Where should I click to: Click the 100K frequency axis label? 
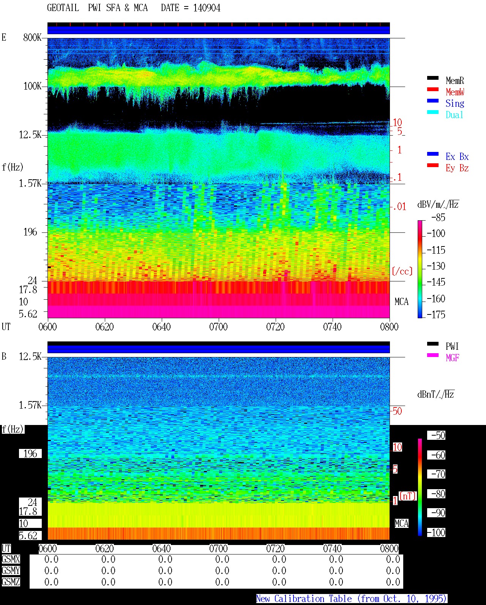32,86
